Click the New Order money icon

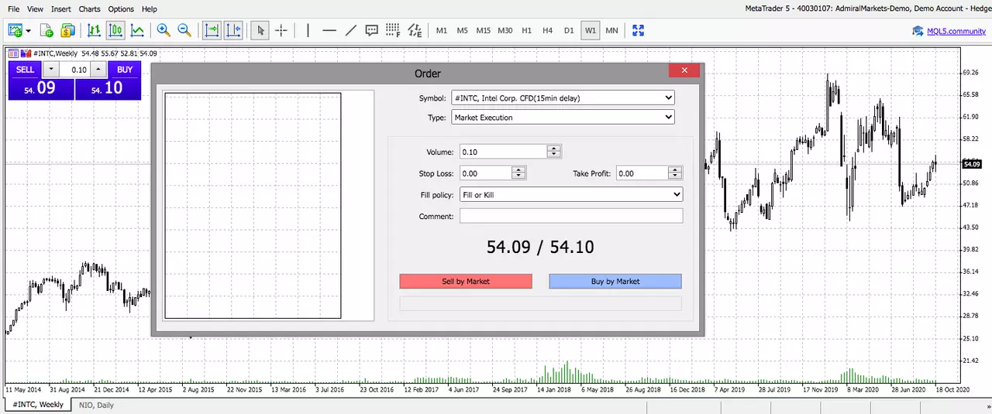(67, 31)
